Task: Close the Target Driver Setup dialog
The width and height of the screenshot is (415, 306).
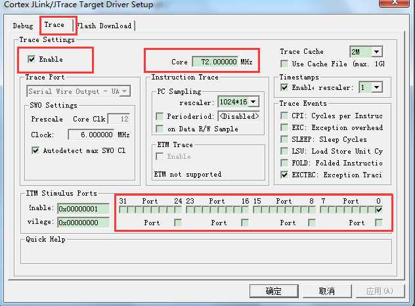Action: point(394,3)
